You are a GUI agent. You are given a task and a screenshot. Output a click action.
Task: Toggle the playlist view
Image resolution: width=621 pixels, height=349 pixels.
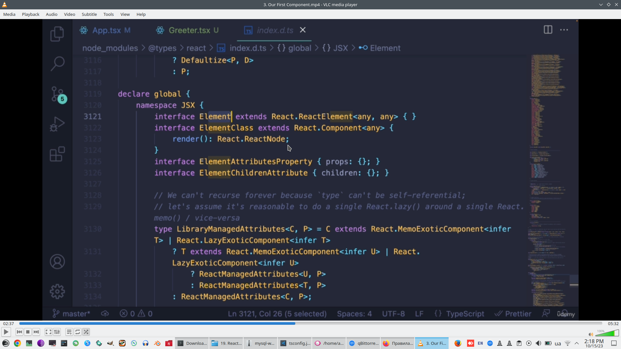click(69, 332)
